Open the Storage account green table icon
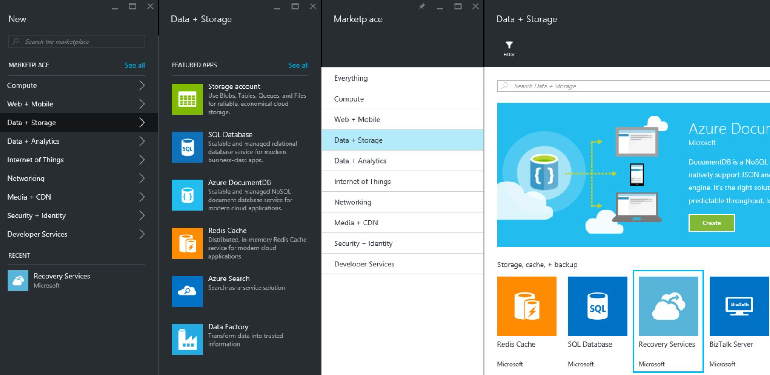This screenshot has height=375, width=770. pyautogui.click(x=187, y=99)
